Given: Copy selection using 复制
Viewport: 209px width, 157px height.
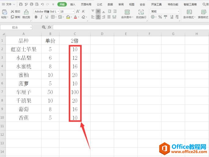Looking at the screenshot, I should click(15, 17).
